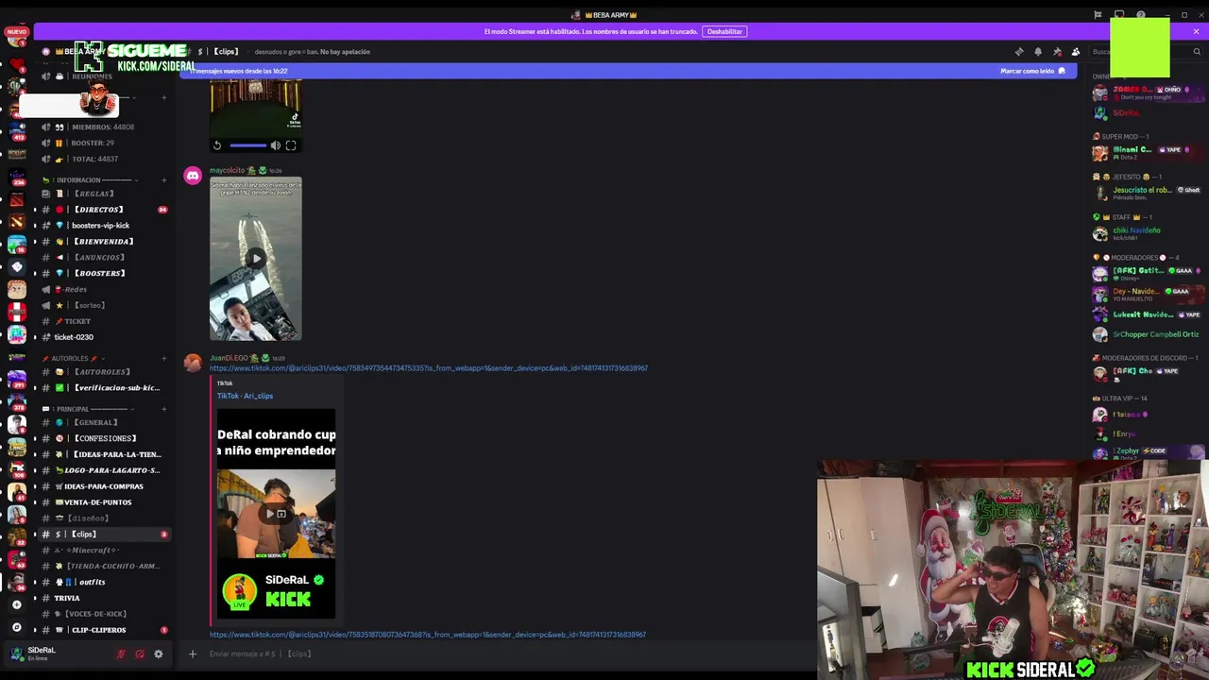The height and width of the screenshot is (680, 1209).
Task: Open the plus attachment button in message bar
Action: point(193,654)
